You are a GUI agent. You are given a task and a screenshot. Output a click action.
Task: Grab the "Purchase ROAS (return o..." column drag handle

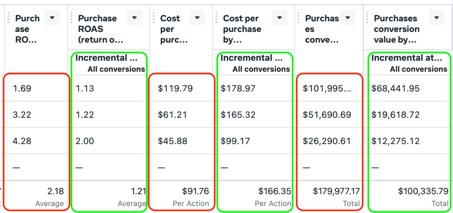[71, 18]
